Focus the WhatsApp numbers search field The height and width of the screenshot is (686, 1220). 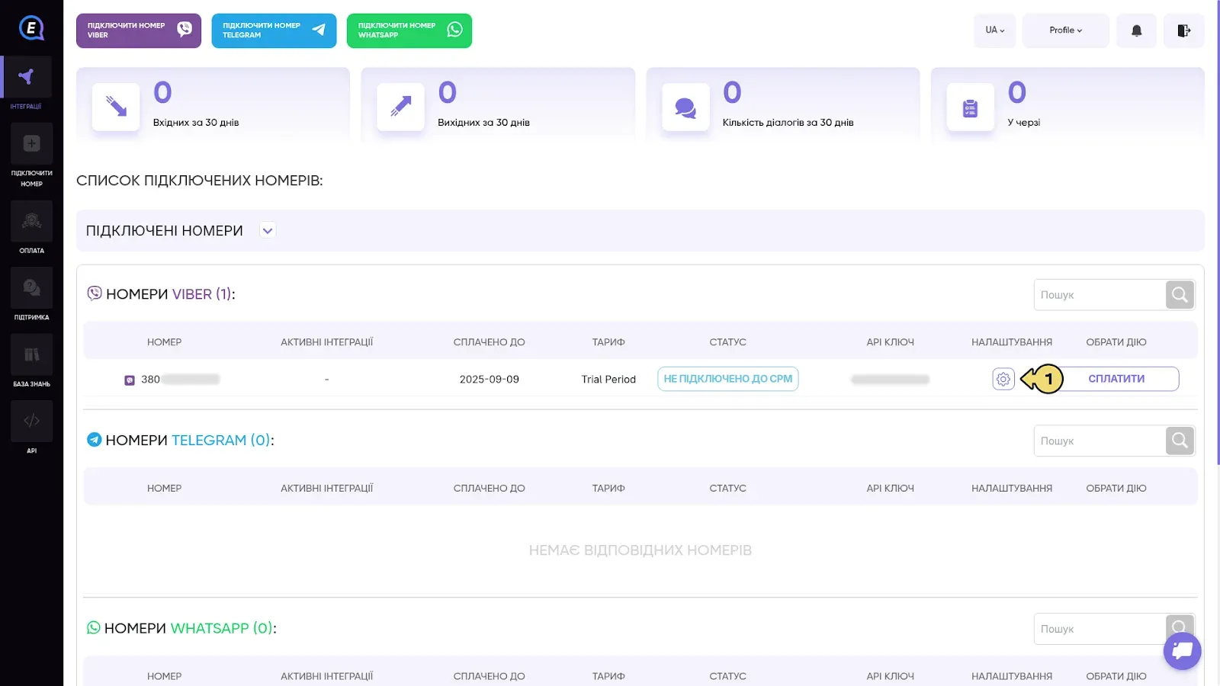click(x=1099, y=629)
